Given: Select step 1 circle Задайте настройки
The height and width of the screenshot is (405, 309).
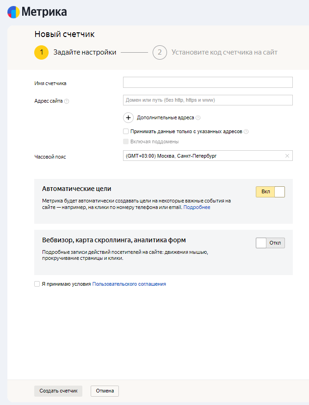Looking at the screenshot, I should click(x=41, y=52).
